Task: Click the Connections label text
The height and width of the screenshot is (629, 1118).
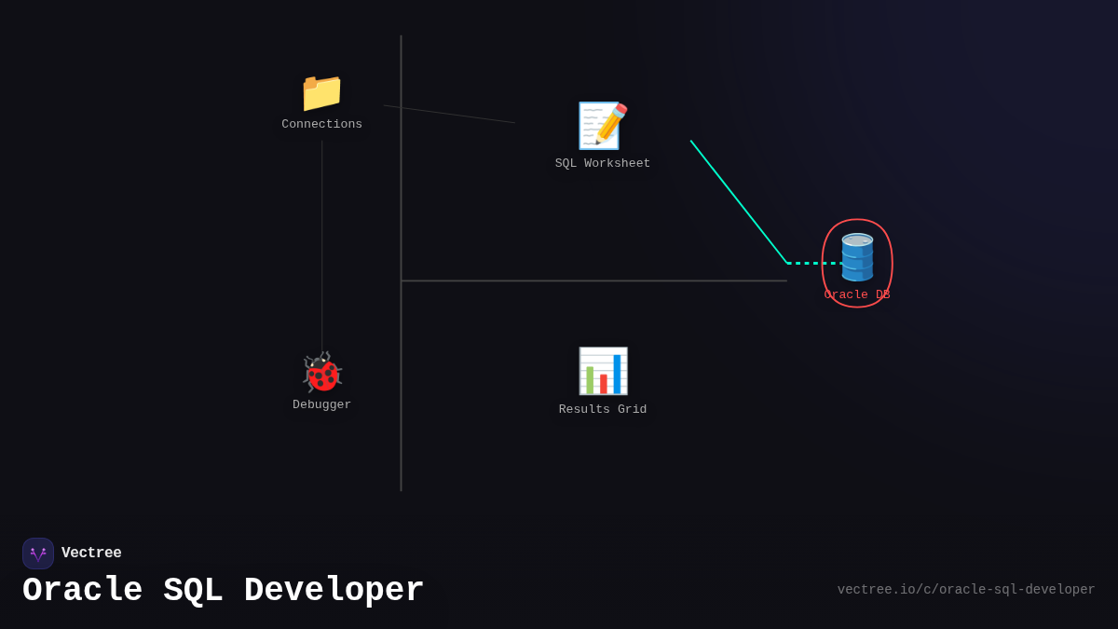Action: pyautogui.click(x=321, y=123)
